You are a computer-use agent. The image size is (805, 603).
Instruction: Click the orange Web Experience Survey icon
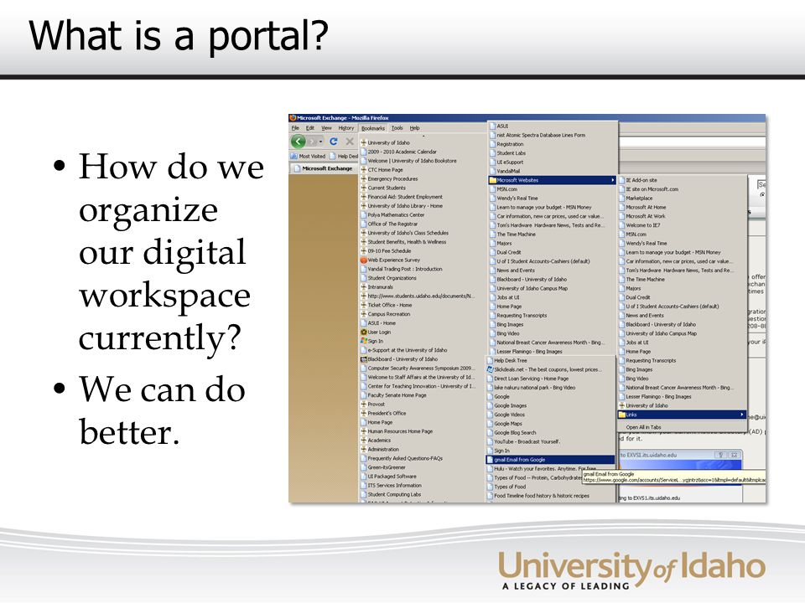click(363, 260)
